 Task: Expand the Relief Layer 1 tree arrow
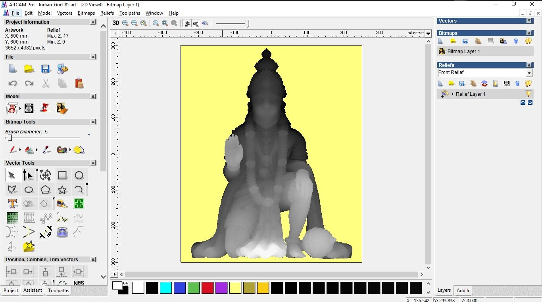[x=453, y=94]
